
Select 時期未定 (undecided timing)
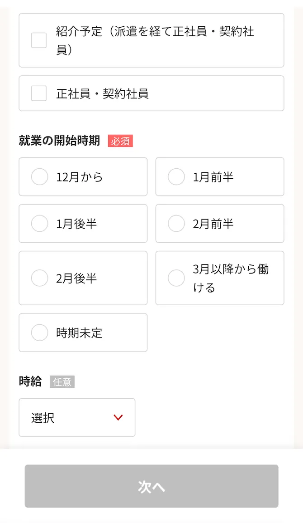pyautogui.click(x=39, y=332)
